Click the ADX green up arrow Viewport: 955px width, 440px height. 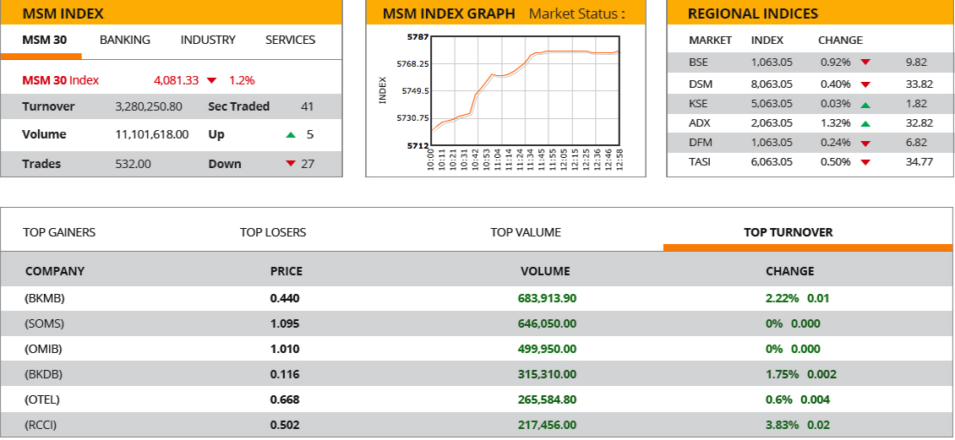(x=865, y=123)
